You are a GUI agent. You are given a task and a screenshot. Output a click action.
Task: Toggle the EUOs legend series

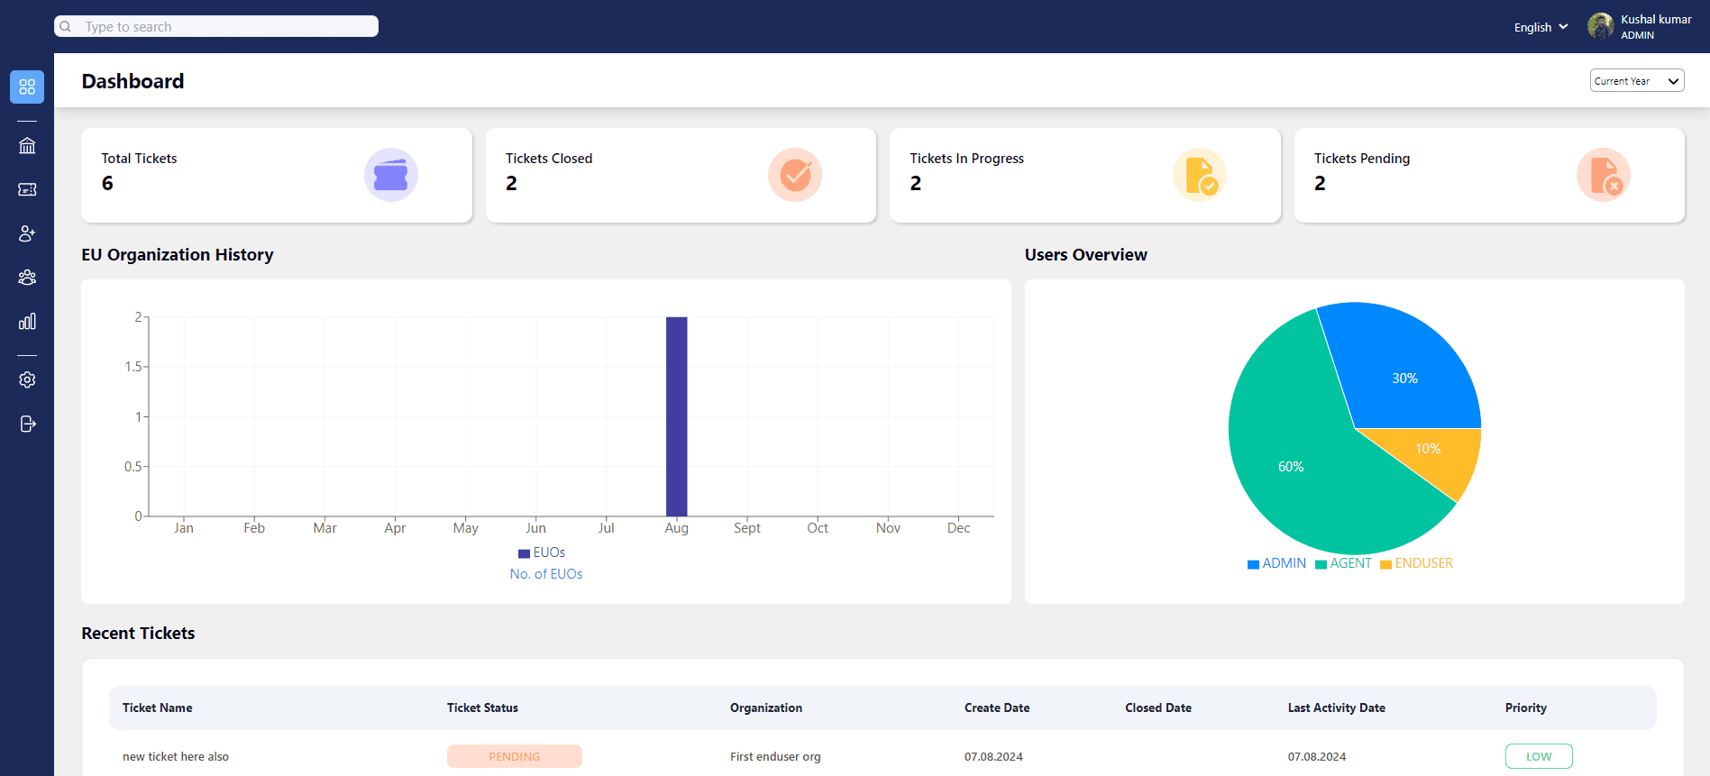tap(542, 552)
